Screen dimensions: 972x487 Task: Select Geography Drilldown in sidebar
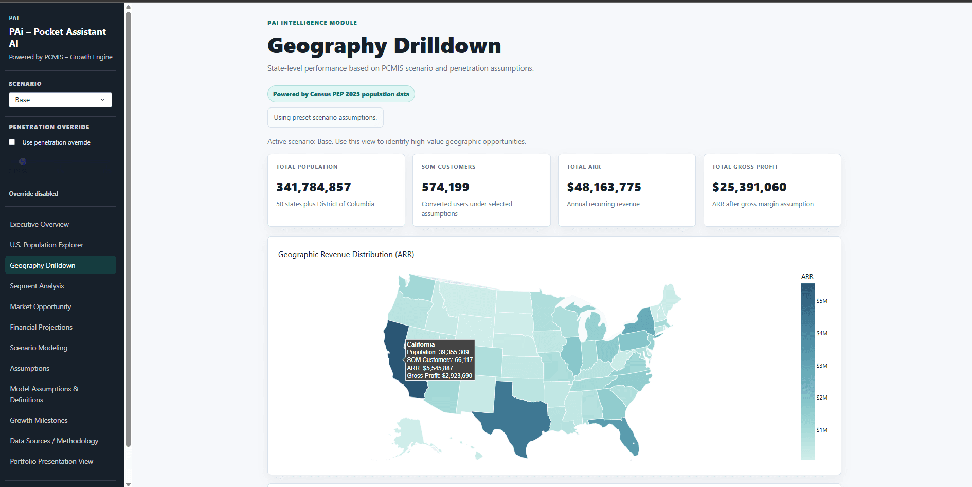click(61, 265)
